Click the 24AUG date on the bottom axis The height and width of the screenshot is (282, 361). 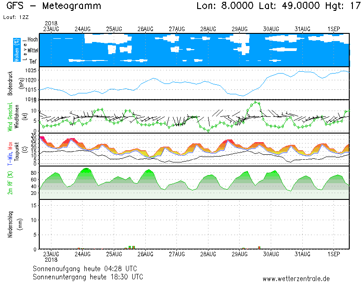click(83, 254)
